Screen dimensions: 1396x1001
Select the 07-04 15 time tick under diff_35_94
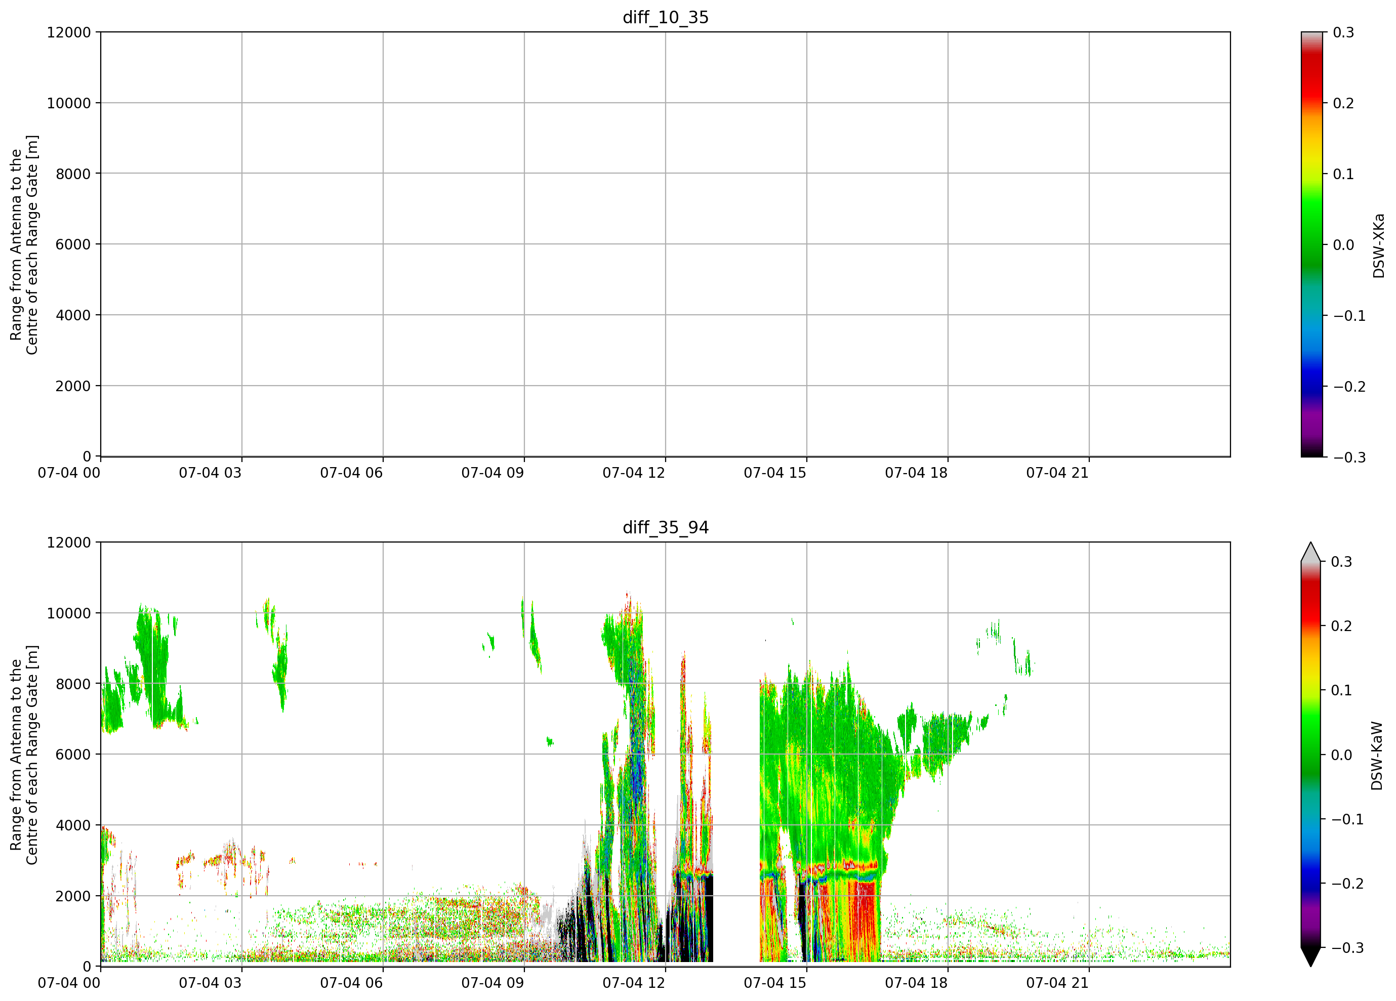pos(775,983)
